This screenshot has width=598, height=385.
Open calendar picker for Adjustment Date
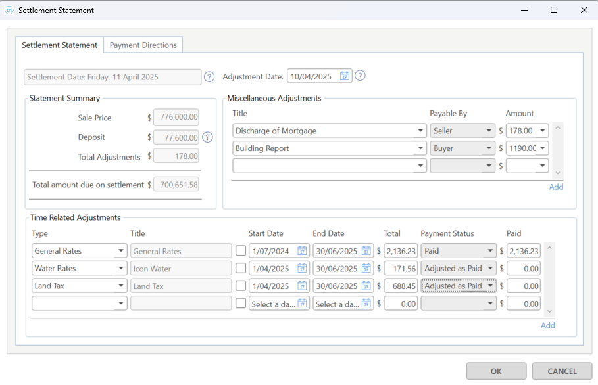345,76
